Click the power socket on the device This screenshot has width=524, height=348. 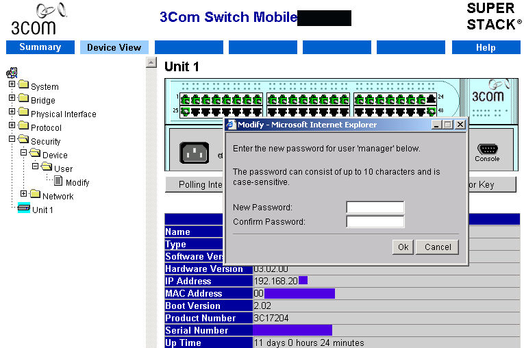pyautogui.click(x=194, y=153)
